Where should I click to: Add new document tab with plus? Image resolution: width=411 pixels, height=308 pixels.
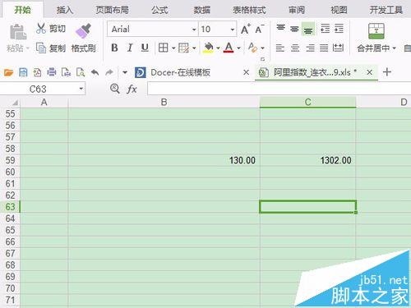coord(387,72)
